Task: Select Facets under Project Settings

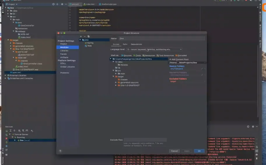Action: click(64, 54)
